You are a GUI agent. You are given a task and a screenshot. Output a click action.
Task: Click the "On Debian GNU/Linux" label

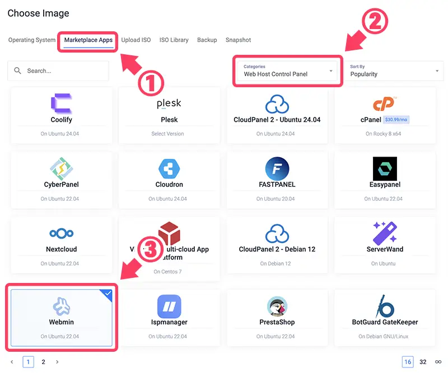384,337
